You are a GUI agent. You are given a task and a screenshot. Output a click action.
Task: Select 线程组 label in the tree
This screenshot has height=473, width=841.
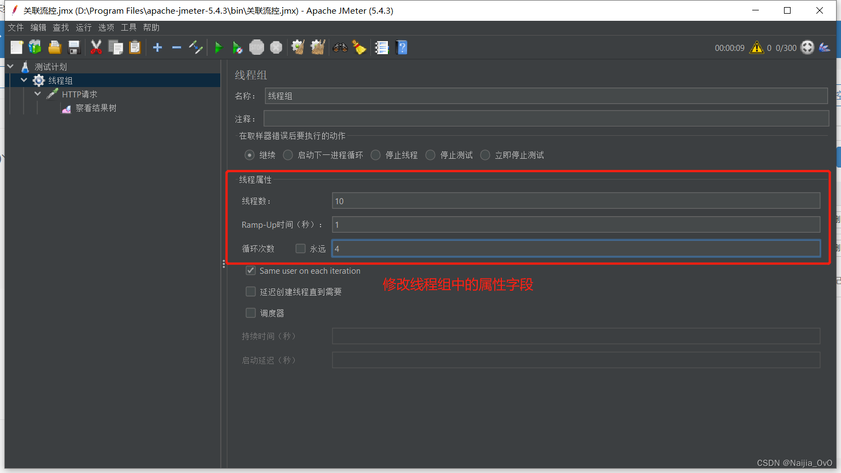[x=60, y=80]
